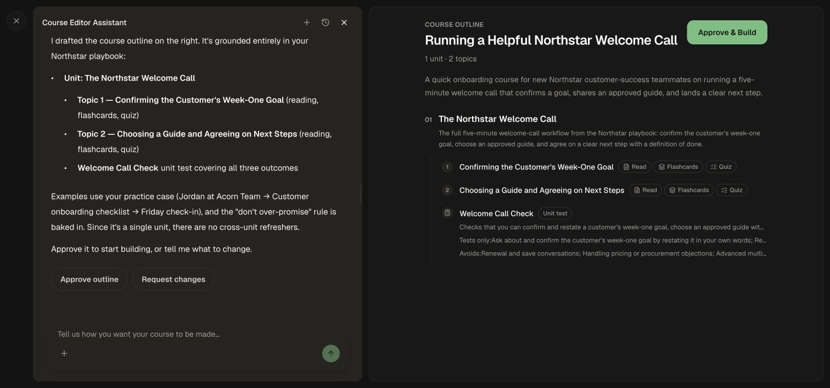
Task: Click the Request changes button
Action: (x=173, y=279)
